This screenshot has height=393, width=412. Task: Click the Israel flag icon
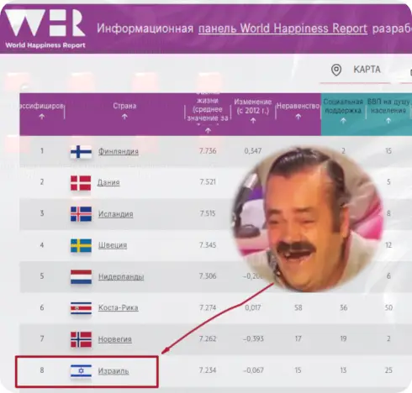(x=81, y=370)
